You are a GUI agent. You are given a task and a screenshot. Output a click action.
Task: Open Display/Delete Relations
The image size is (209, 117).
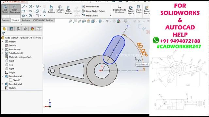(x=120, y=9)
